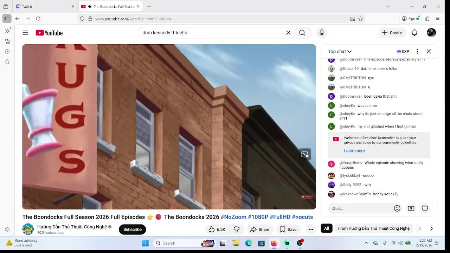Subscribe to the channel
The image size is (450, 253).
[x=133, y=229]
